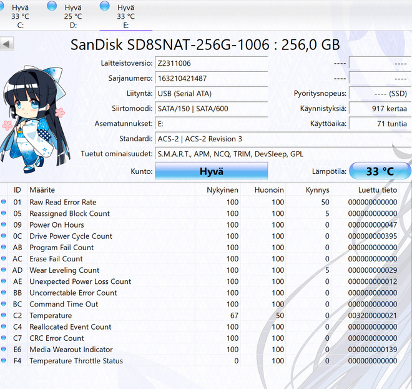
Task: Select the Temperature Throttle Status row
Action: [200, 360]
